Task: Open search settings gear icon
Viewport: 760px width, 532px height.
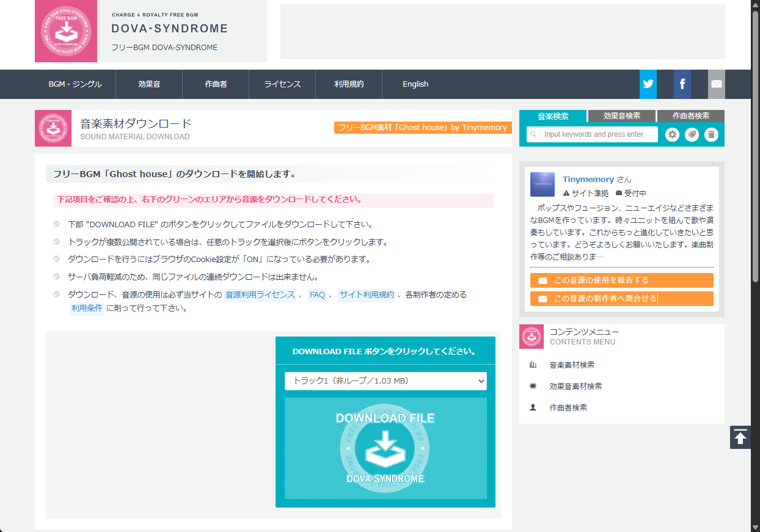Action: (x=672, y=134)
